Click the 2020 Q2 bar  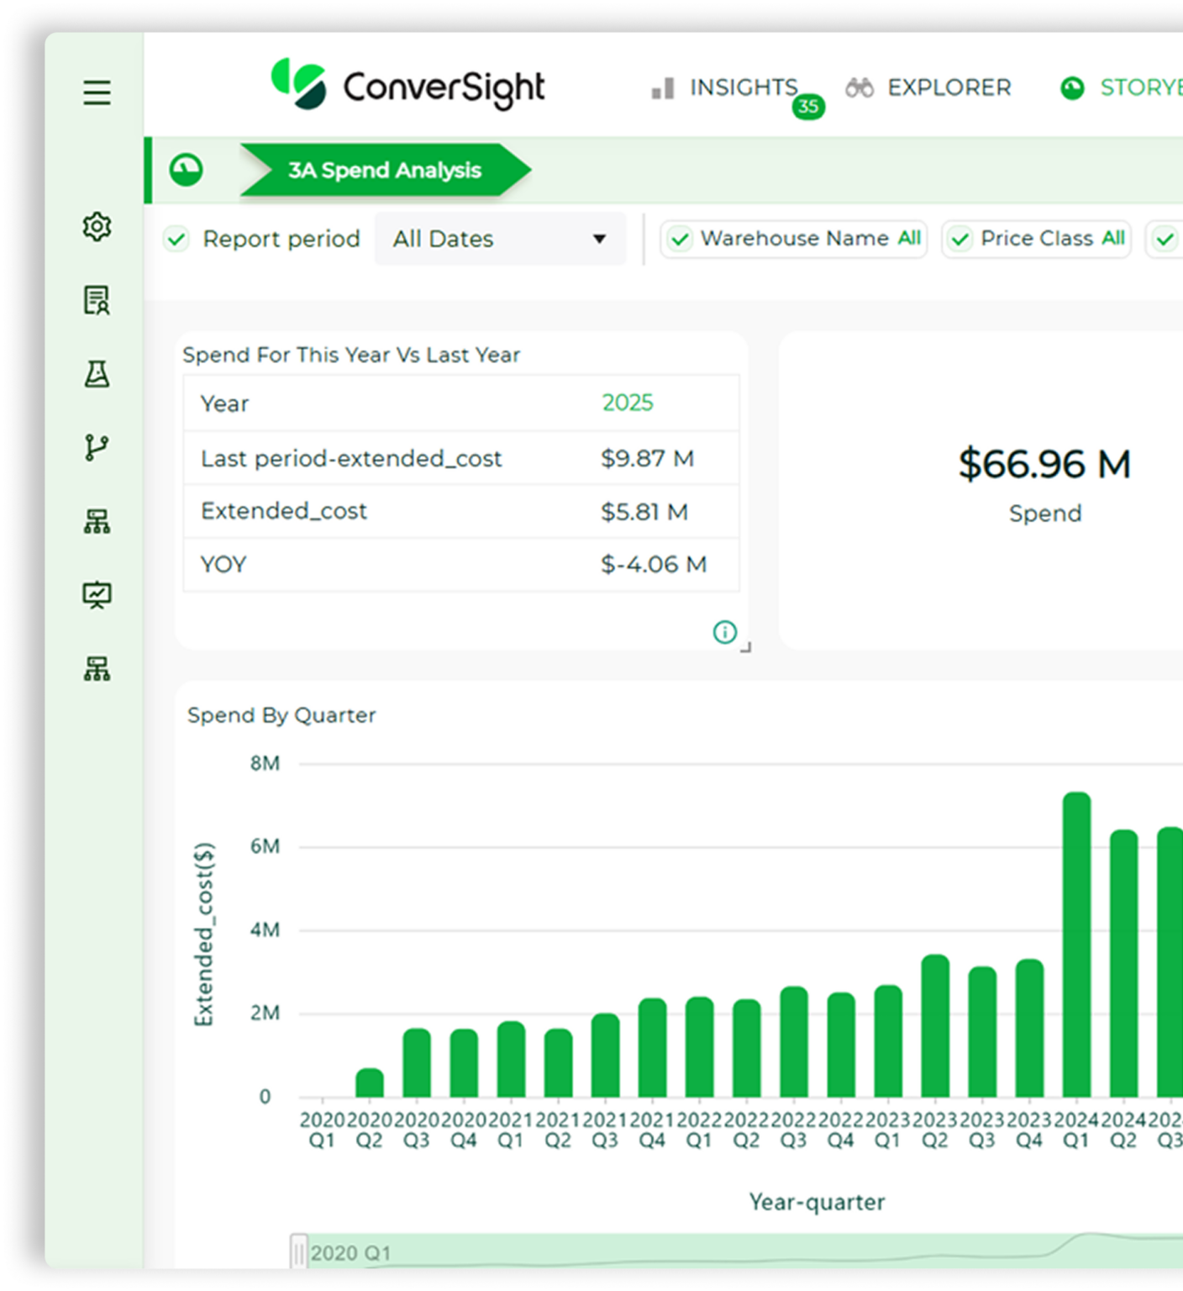click(x=370, y=1083)
